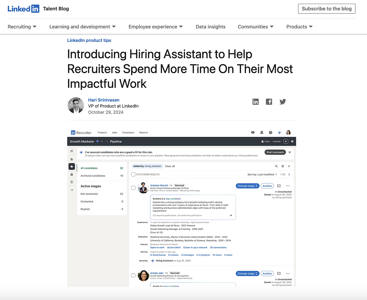367x300 pixels.
Task: Click the plus icon beside the filters icon
Action: click(x=289, y=166)
